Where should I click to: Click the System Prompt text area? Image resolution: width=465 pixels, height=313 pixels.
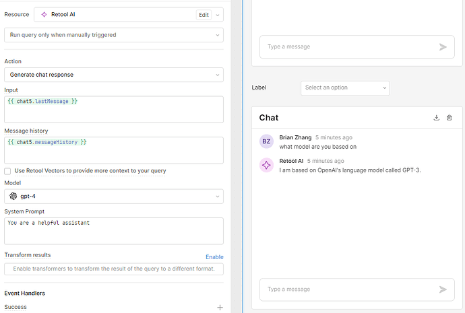click(114, 231)
